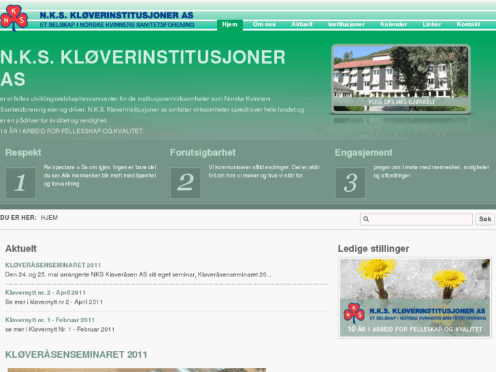Select the 'DU ER HER:' breadcrumb label
This screenshot has width=496, height=372.
18,218
